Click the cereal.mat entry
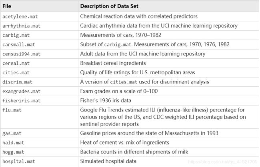 coord(16,63)
